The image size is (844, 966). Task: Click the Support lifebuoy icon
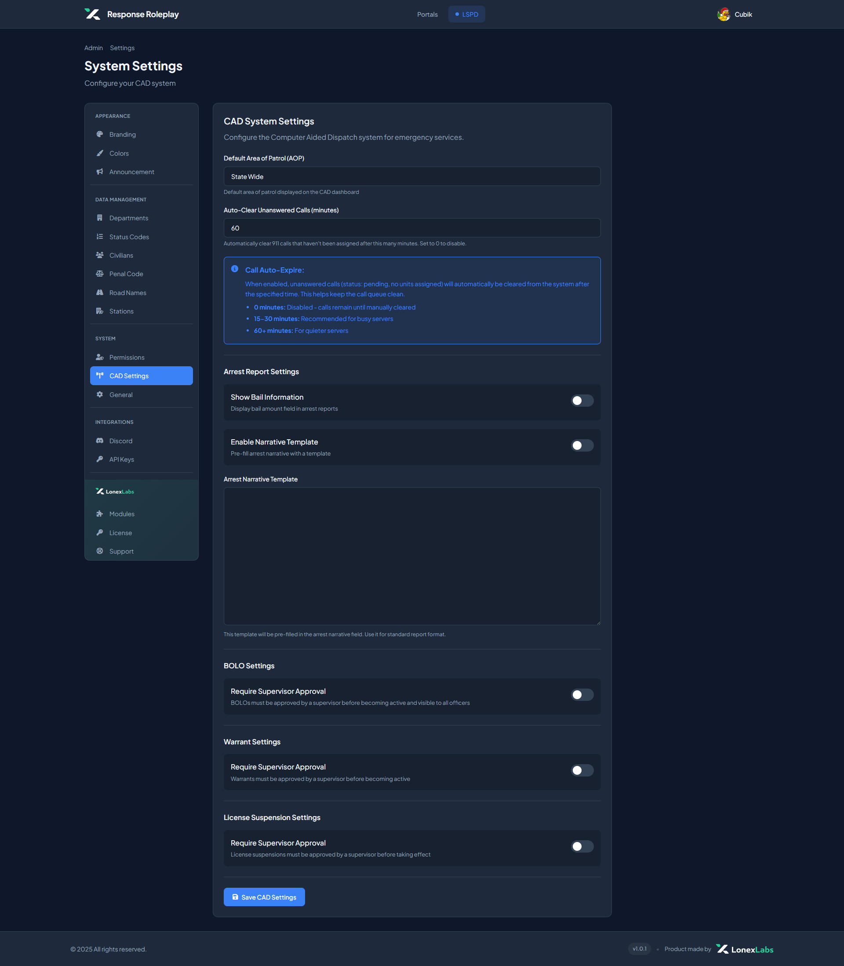(x=99, y=550)
